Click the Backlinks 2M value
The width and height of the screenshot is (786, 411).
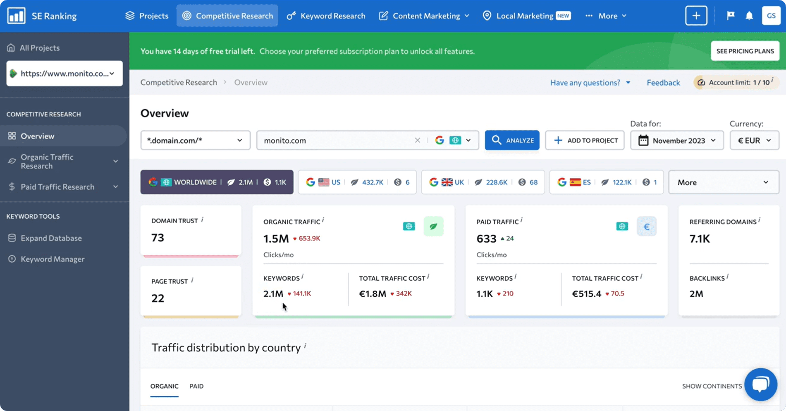pos(696,294)
